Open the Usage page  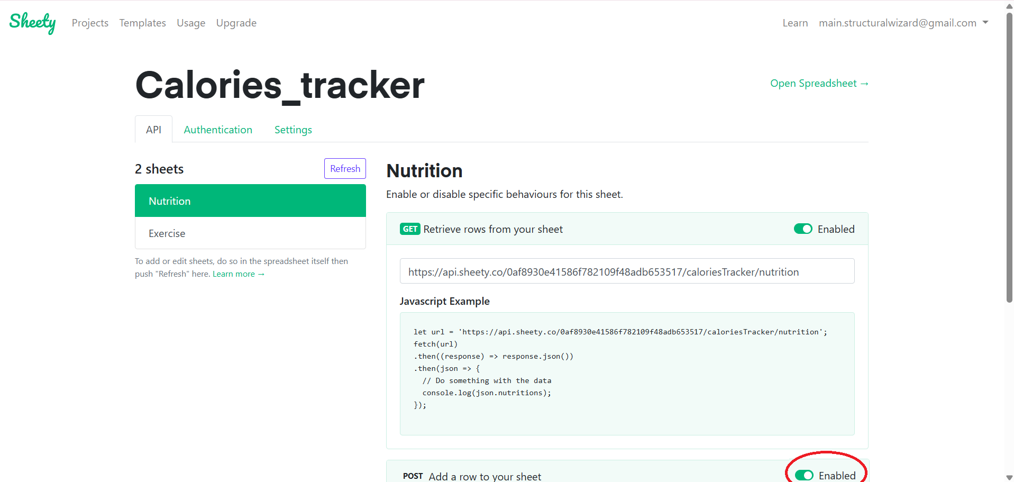click(x=191, y=23)
